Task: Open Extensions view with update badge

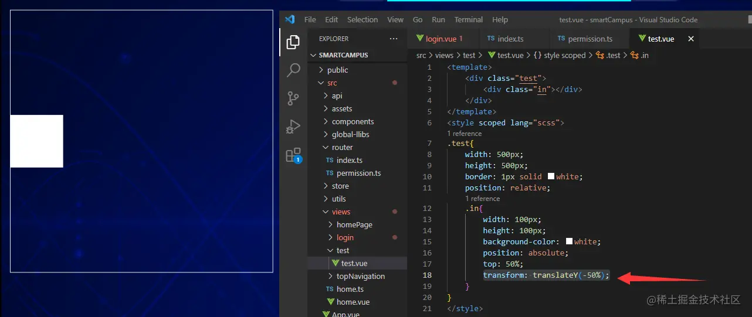Action: tap(293, 155)
